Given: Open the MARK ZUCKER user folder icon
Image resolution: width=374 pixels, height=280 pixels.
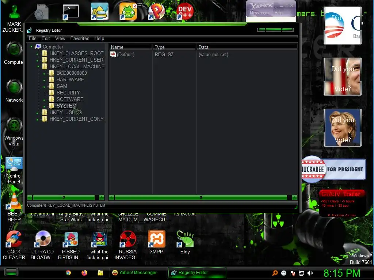Looking at the screenshot, I should [14, 11].
